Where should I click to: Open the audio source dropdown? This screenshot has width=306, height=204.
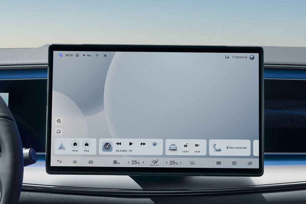pyautogui.click(x=155, y=144)
